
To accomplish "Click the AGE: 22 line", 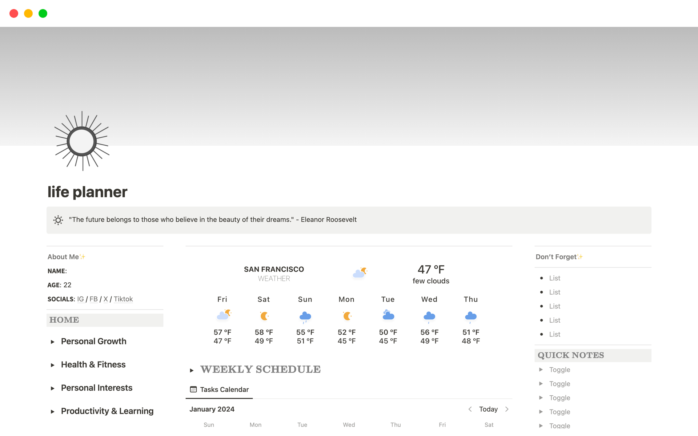I will (x=59, y=285).
